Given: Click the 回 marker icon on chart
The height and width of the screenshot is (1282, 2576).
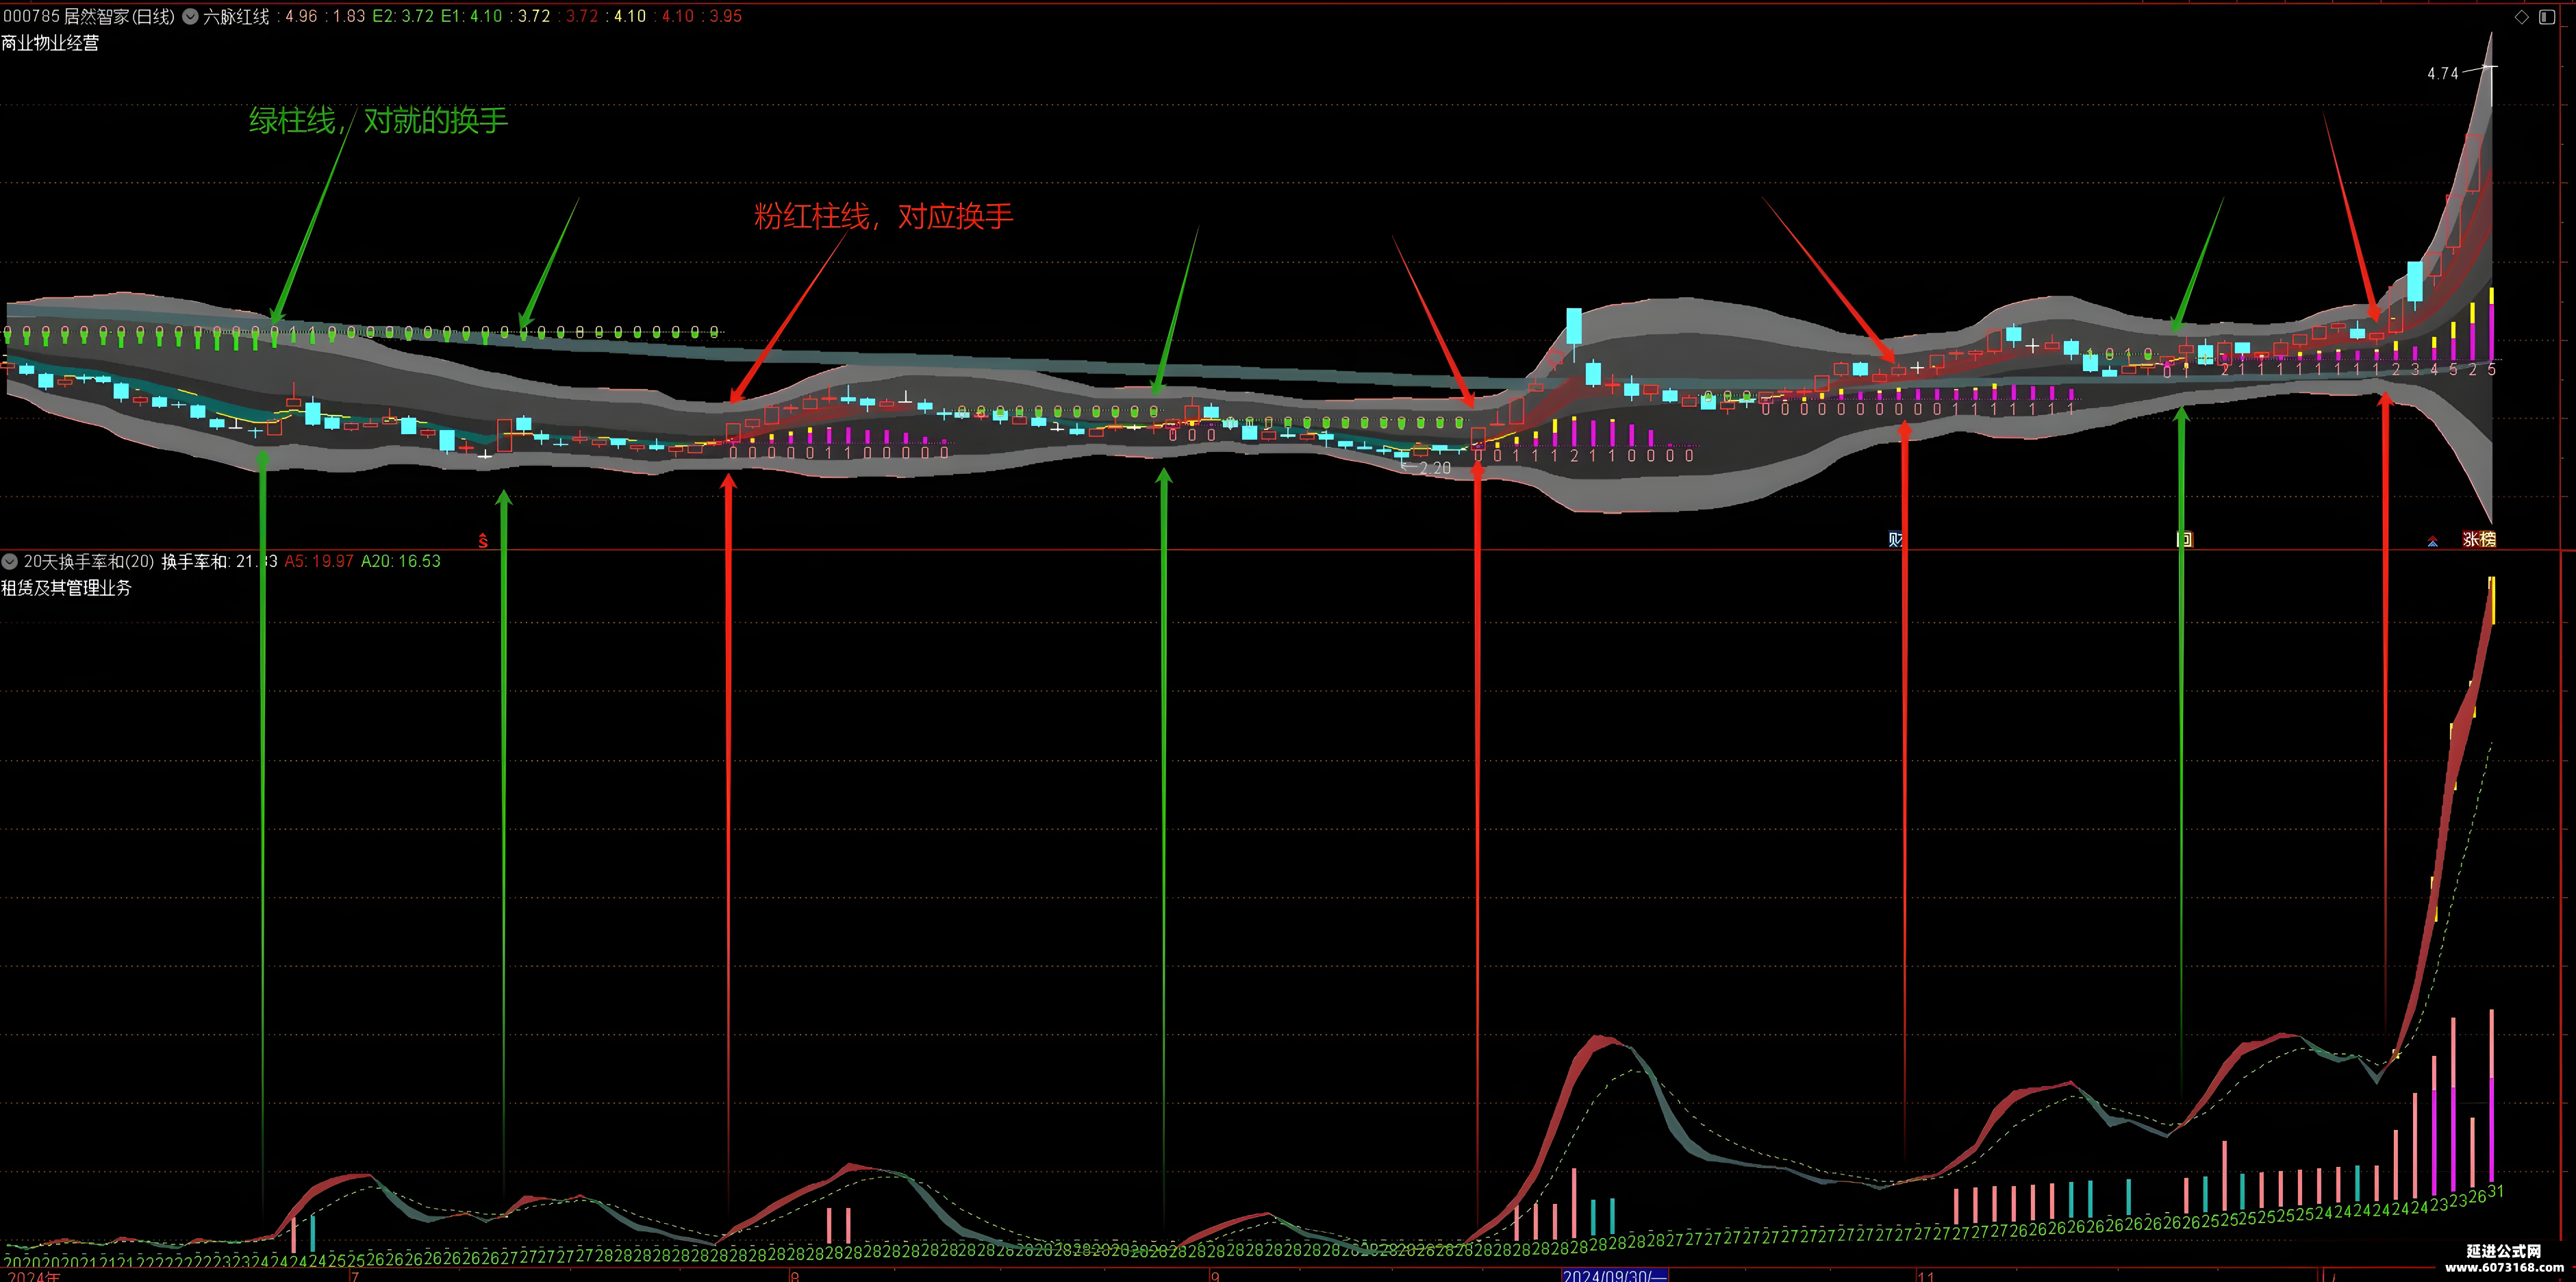Looking at the screenshot, I should (x=2184, y=540).
